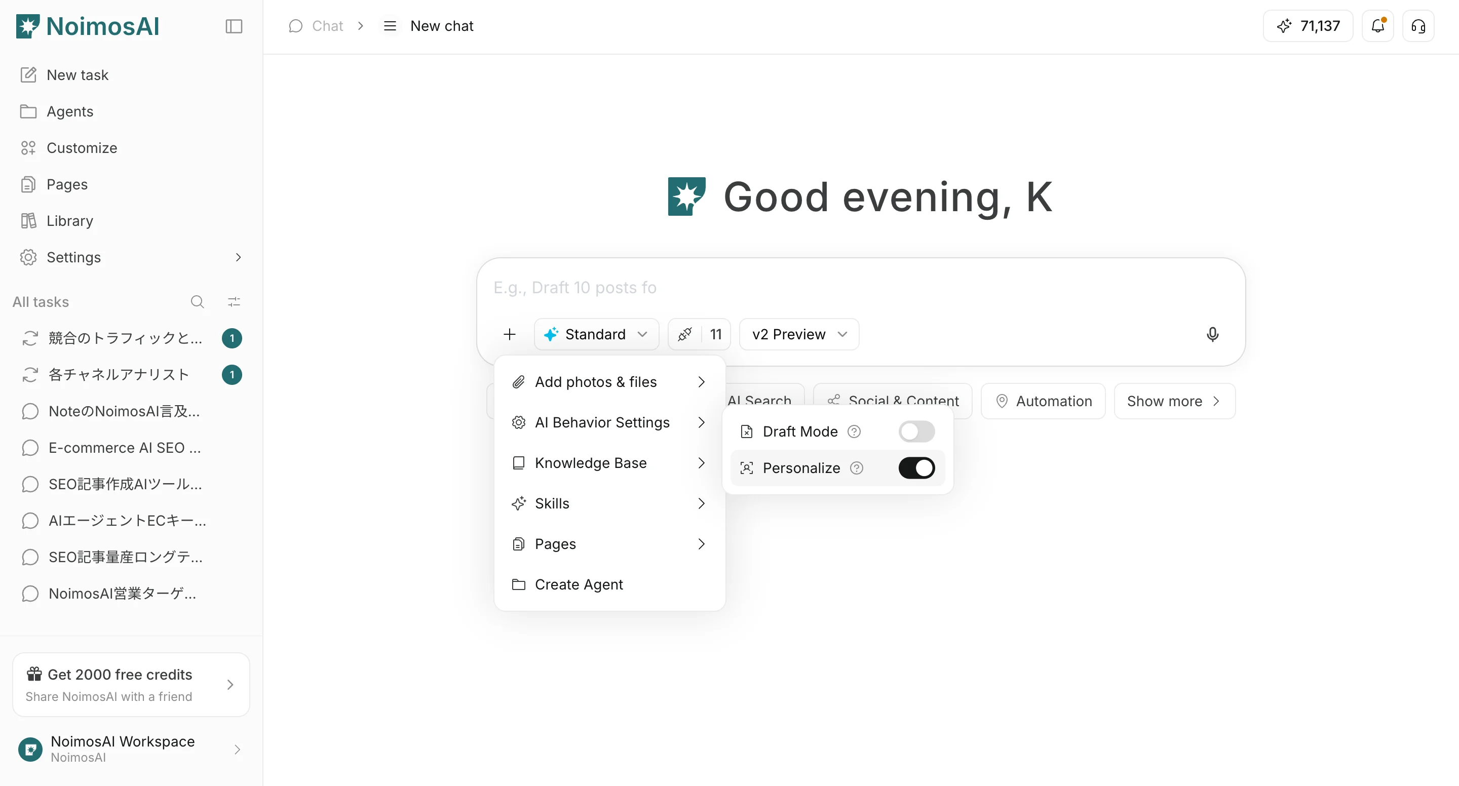Open Library in the sidebar
This screenshot has width=1459, height=786.
pos(131,221)
